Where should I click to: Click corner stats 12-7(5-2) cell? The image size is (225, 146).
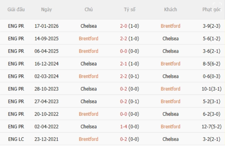(212, 127)
